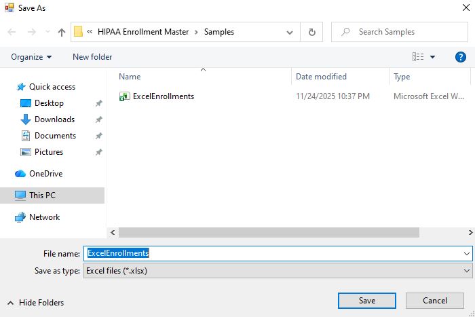The width and height of the screenshot is (475, 317).
Task: Change view with the view icon
Action: [x=418, y=56]
